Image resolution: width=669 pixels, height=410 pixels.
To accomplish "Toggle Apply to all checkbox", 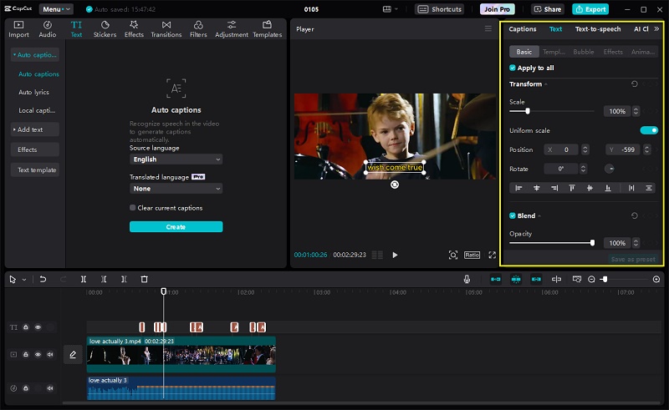I will coord(513,68).
